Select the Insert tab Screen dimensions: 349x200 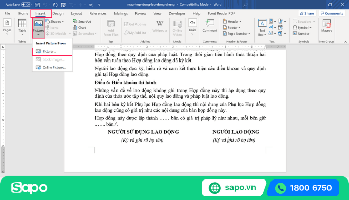pyautogui.click(x=41, y=13)
